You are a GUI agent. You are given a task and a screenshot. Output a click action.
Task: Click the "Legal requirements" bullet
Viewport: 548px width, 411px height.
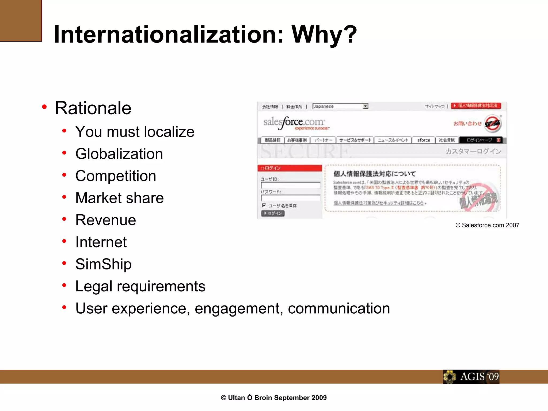pos(140,287)
